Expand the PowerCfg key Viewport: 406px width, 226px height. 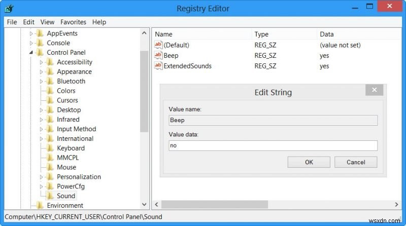coord(41,186)
